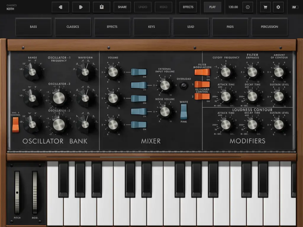303x227 pixels.
Task: Click the Overload indicator lamp
Action: (184, 85)
